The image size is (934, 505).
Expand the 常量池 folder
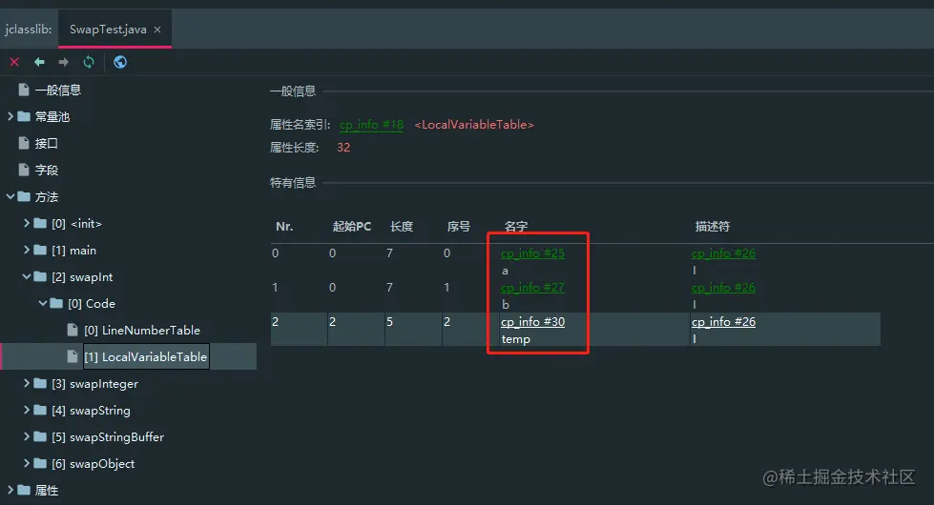click(x=10, y=116)
